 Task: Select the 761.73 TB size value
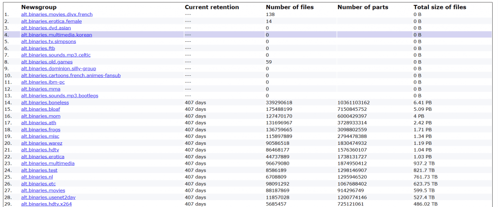tap(426, 177)
